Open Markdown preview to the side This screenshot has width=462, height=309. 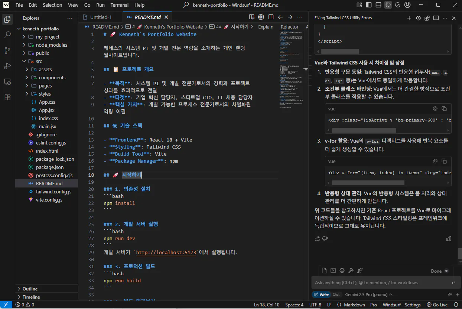coord(251,17)
